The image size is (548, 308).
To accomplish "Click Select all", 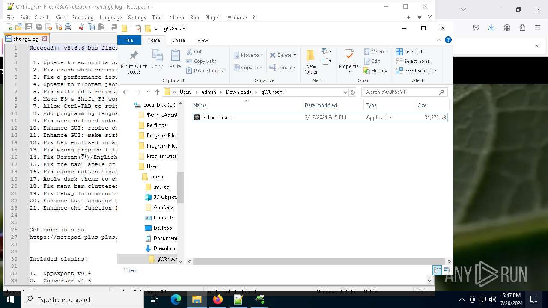I will click(x=410, y=52).
